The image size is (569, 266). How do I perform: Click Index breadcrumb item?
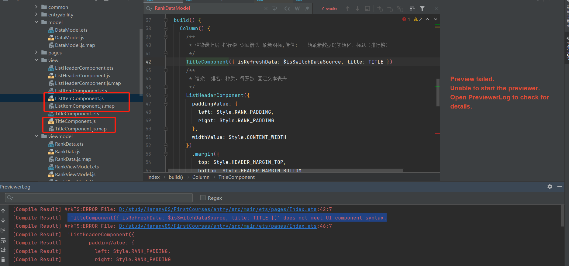click(153, 177)
